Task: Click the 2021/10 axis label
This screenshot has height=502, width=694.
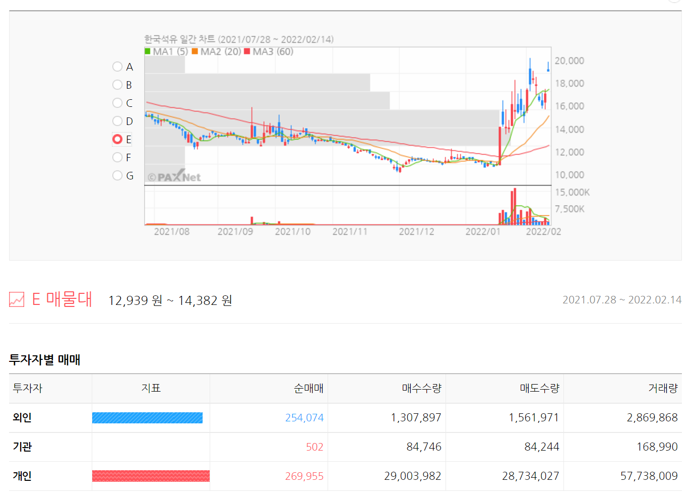Action: [293, 232]
